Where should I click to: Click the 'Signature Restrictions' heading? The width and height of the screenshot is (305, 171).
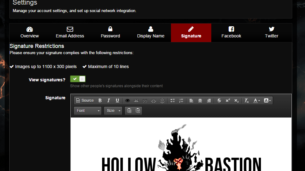pyautogui.click(x=37, y=46)
